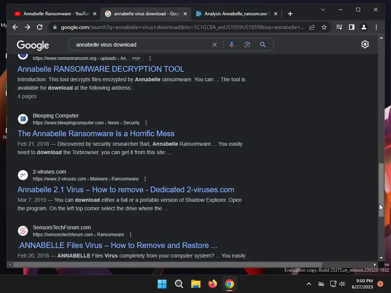Click the PDF label on nomoreransom result
Screen dimensions: 391x293
[x=136, y=58]
